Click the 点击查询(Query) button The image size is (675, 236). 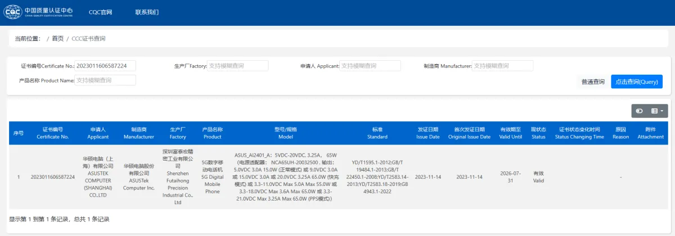point(637,82)
